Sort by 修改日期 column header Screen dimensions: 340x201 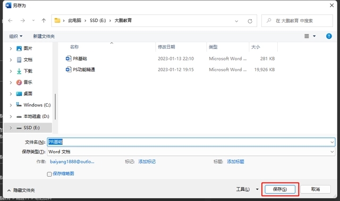point(166,47)
